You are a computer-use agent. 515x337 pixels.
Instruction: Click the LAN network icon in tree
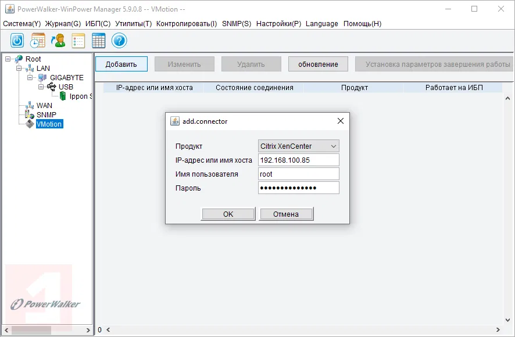click(x=30, y=69)
